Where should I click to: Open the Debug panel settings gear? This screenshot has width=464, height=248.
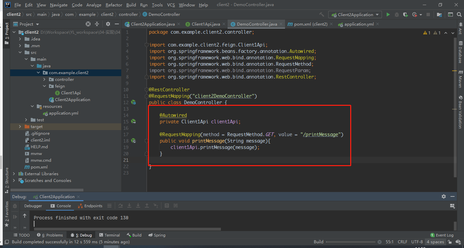[444, 196]
